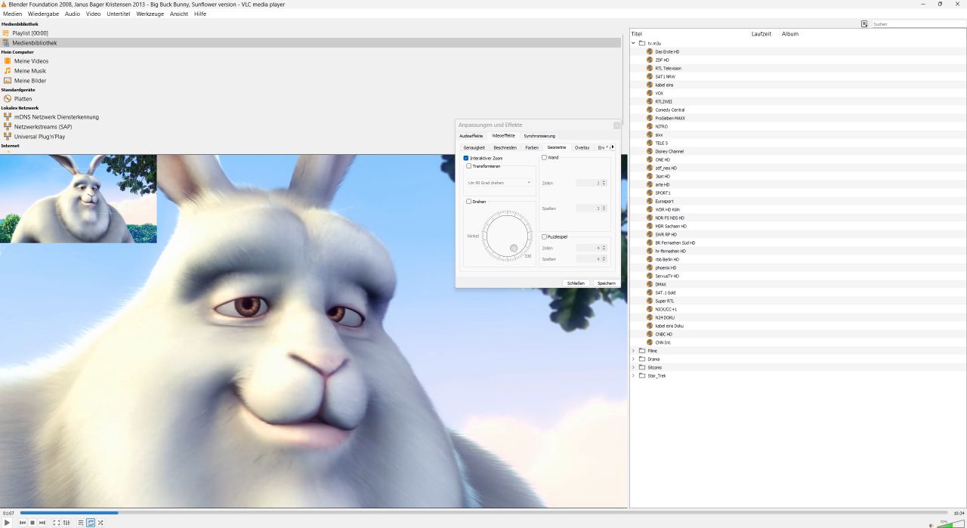This screenshot has width=967, height=528.
Task: Enable the Puzzlespiel checkbox
Action: point(545,237)
